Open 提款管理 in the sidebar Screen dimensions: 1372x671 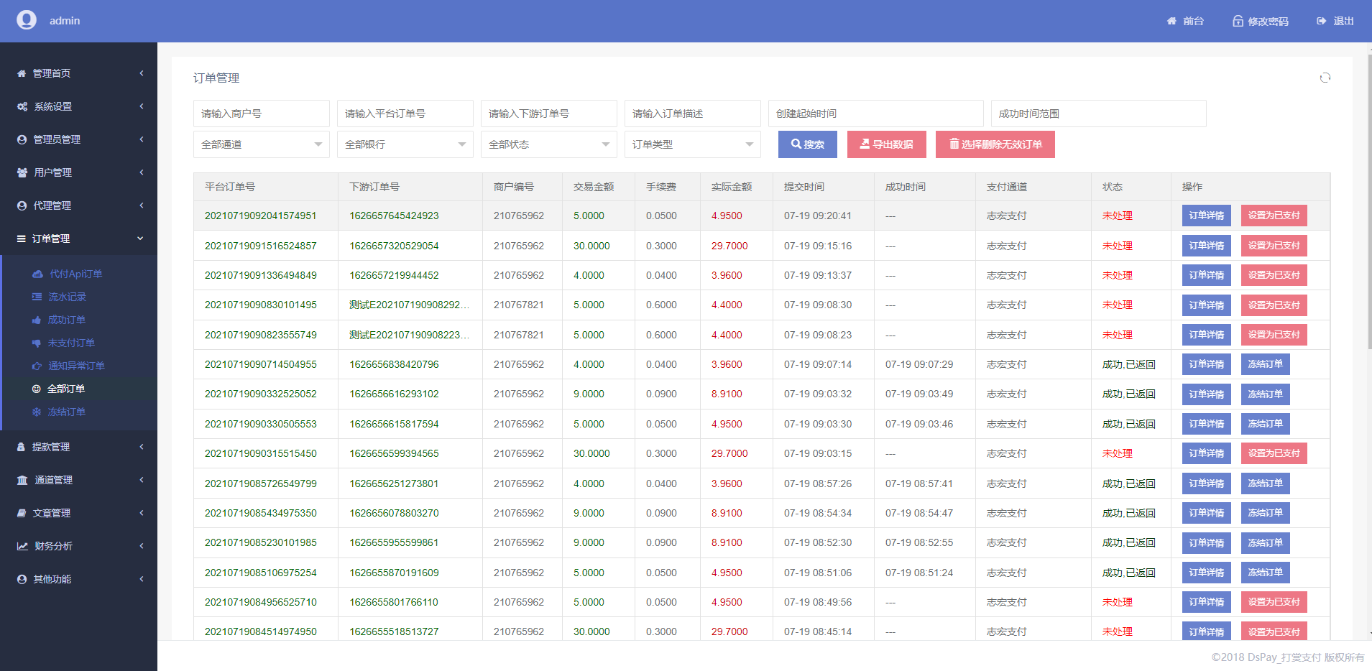[50, 446]
